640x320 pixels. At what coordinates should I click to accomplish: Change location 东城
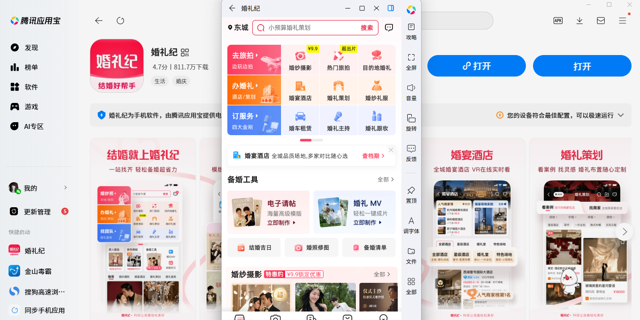[238, 27]
